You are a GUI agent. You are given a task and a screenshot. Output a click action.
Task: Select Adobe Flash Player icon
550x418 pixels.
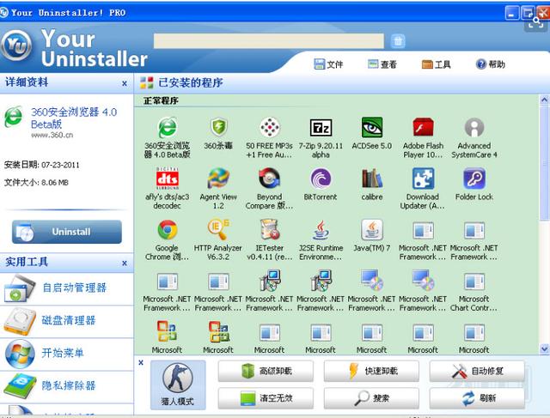tap(423, 129)
